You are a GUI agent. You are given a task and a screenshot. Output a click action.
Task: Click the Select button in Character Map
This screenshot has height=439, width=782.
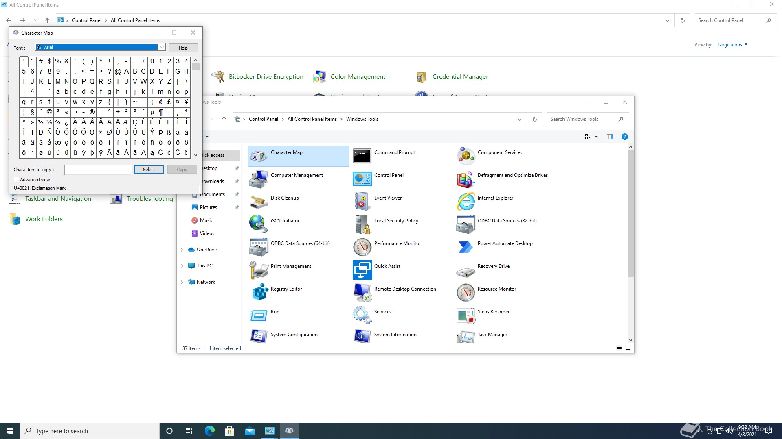coord(149,170)
